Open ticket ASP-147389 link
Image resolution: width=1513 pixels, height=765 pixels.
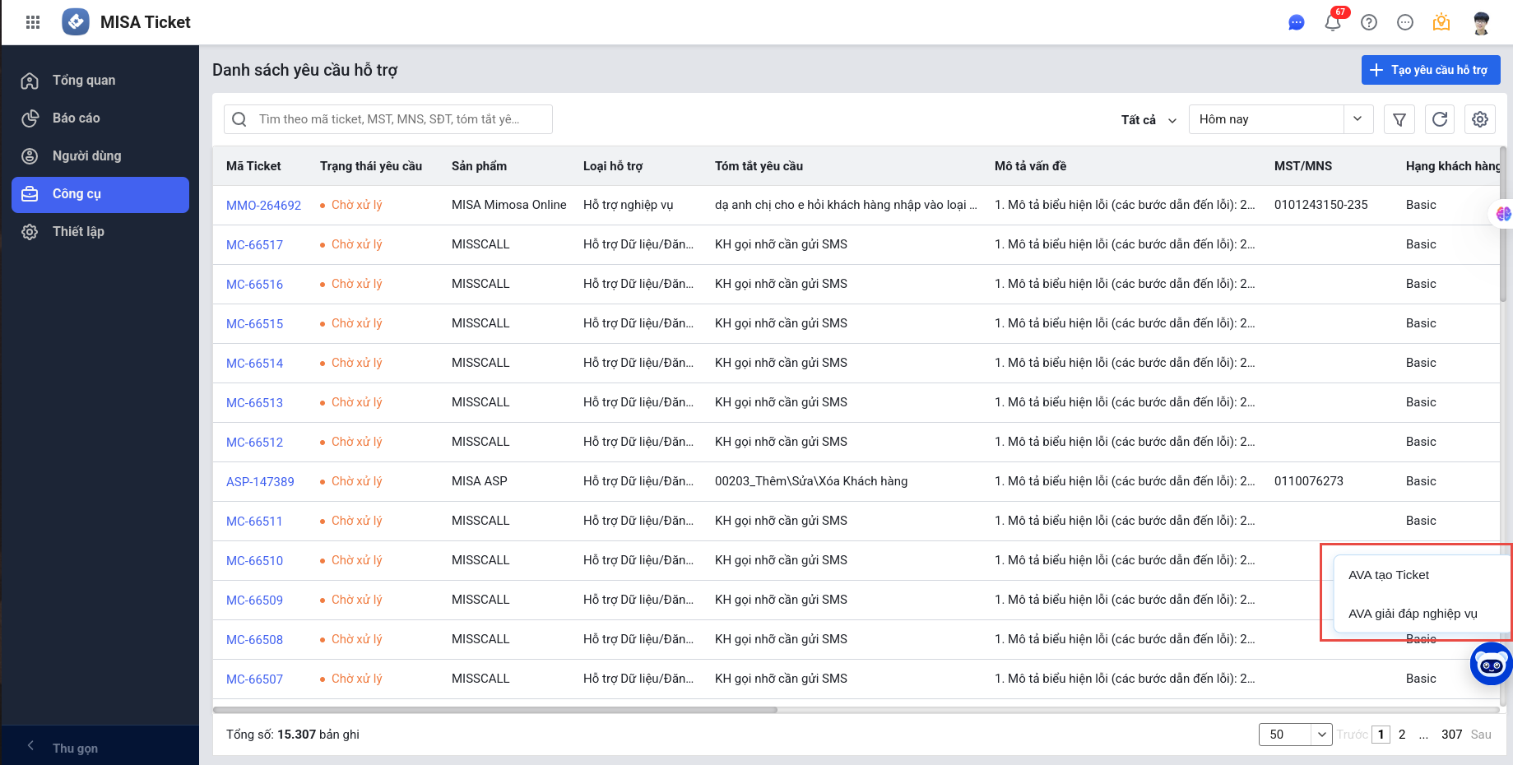260,482
